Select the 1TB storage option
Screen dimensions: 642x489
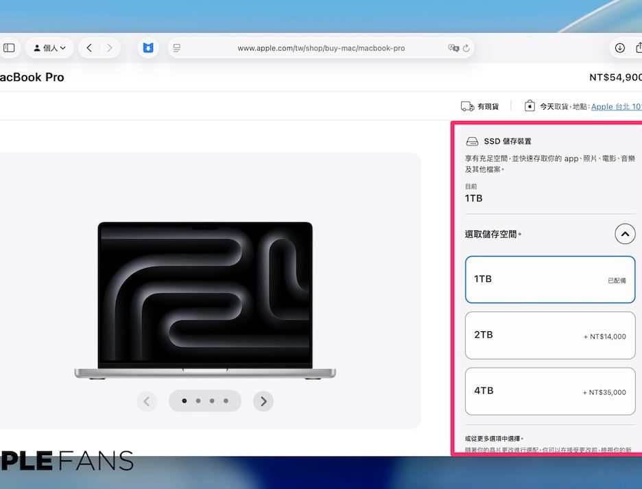[x=549, y=280]
